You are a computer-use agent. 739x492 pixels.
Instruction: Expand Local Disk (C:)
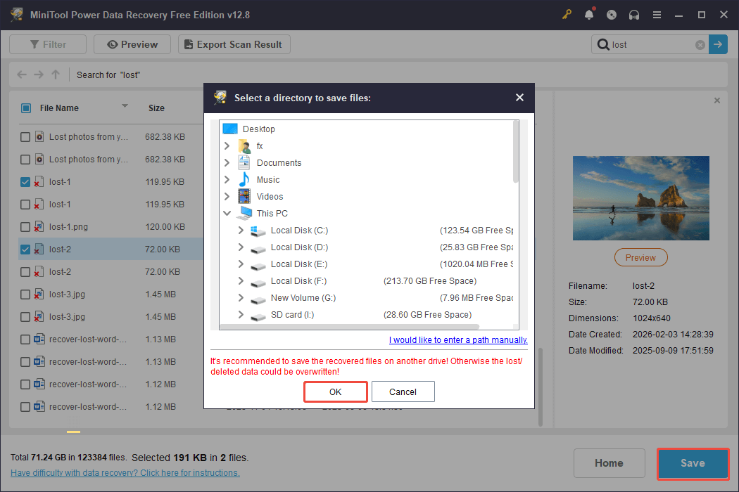pyautogui.click(x=241, y=230)
